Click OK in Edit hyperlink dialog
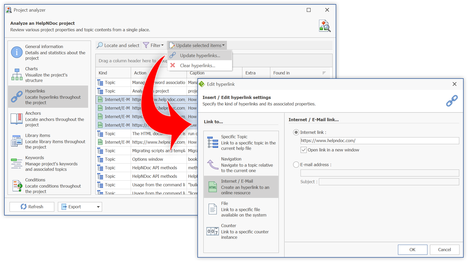Image resolution: width=468 pixels, height=262 pixels. 412,250
